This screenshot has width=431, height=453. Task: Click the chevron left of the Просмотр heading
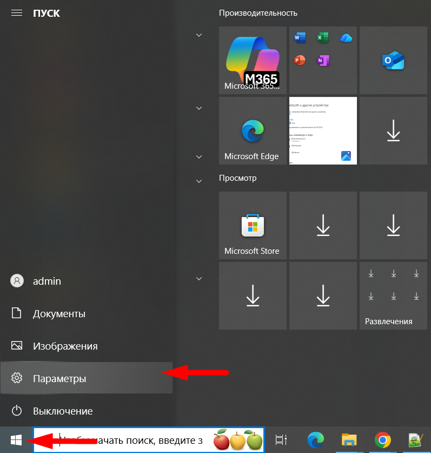[199, 181]
